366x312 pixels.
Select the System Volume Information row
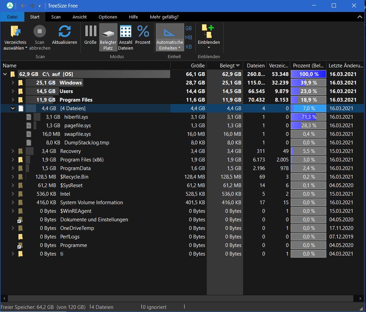[x=182, y=203]
